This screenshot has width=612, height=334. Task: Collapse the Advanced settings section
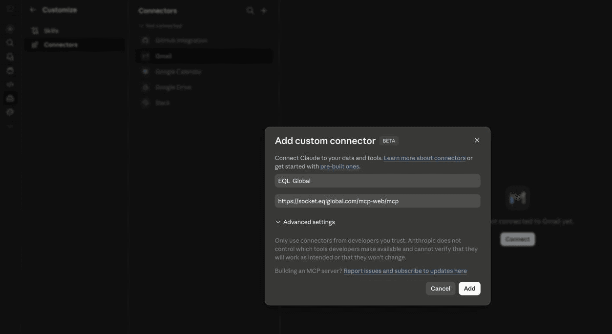pos(305,222)
